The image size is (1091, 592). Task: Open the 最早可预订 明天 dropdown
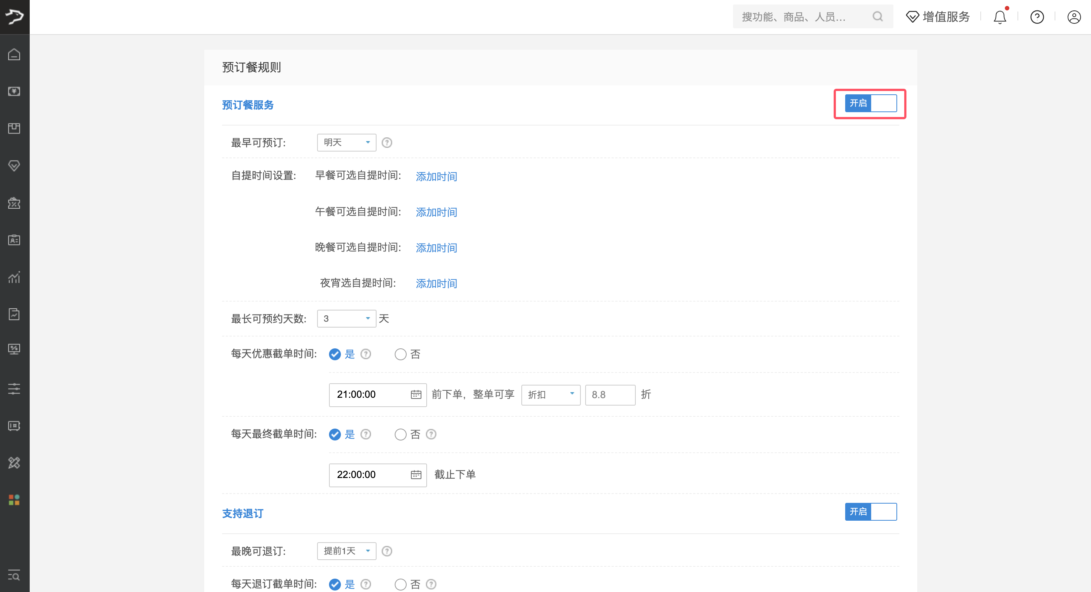pyautogui.click(x=346, y=143)
